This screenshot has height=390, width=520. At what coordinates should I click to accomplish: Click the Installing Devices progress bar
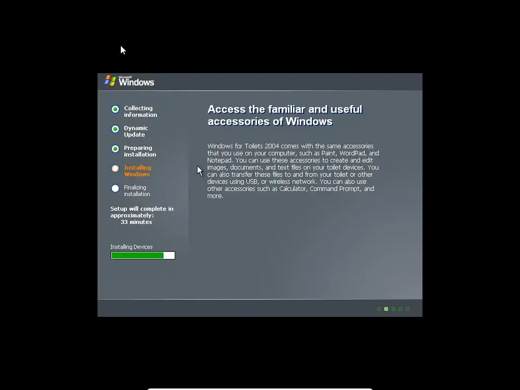pyautogui.click(x=143, y=255)
